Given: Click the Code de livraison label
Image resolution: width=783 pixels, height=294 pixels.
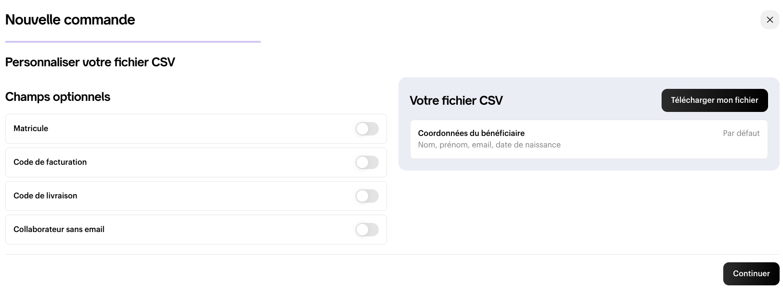Looking at the screenshot, I should click(x=45, y=196).
